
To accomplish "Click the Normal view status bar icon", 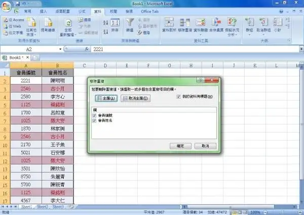I will 235,212.
